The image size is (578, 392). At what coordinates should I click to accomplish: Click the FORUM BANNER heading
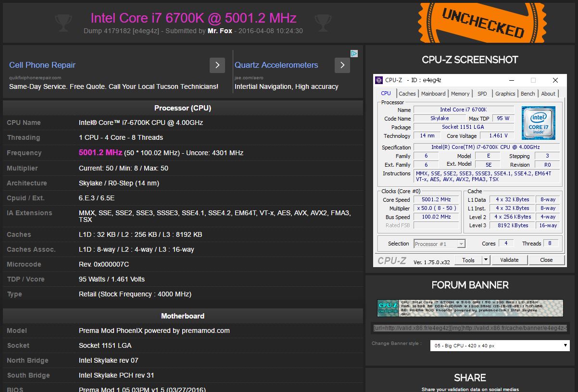[470, 285]
